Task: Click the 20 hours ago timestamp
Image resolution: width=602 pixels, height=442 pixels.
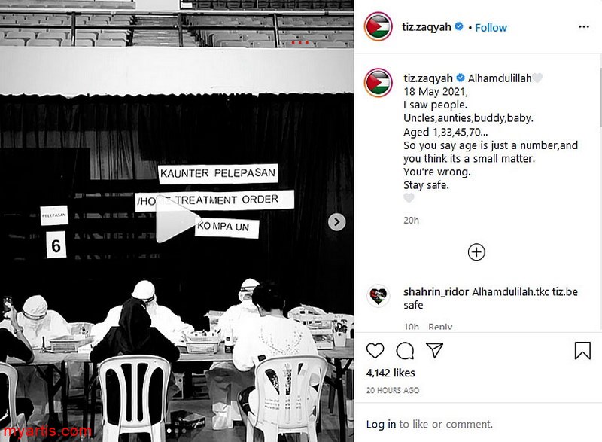Action: click(392, 390)
